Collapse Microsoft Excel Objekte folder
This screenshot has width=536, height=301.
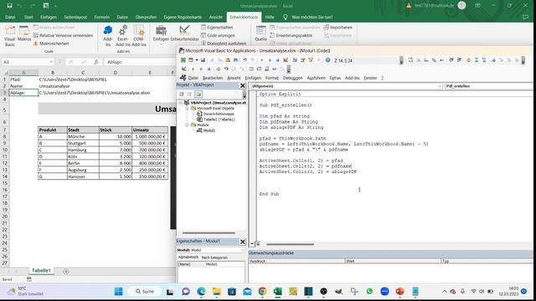coord(187,108)
